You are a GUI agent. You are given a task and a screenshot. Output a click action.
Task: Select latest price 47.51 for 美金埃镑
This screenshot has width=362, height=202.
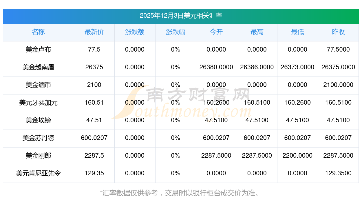pyautogui.click(x=94, y=120)
